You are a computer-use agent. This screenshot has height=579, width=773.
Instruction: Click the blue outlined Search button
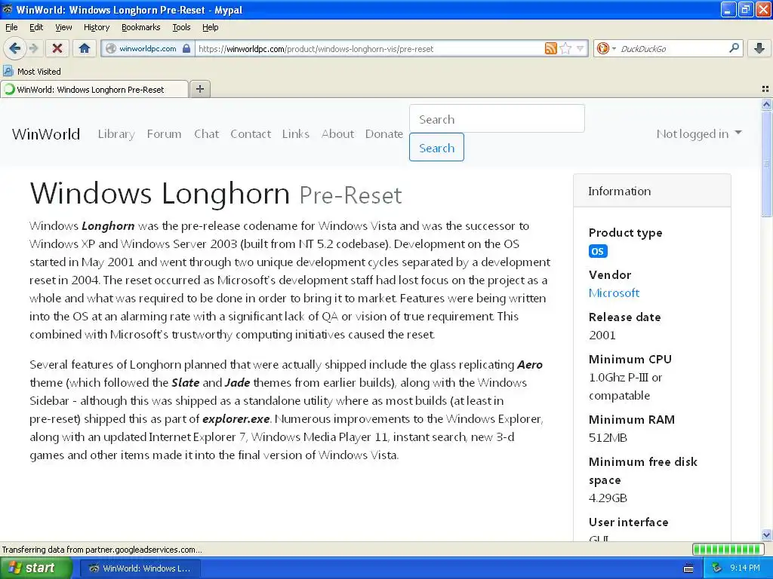click(x=436, y=147)
